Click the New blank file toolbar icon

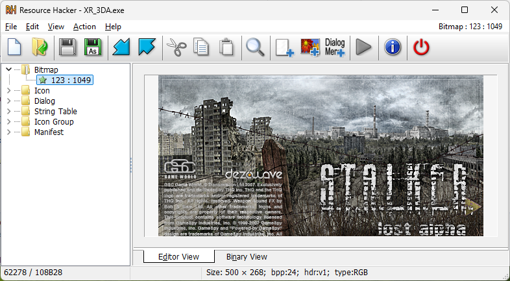[14, 47]
